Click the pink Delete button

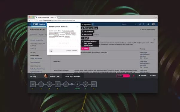[85, 49]
